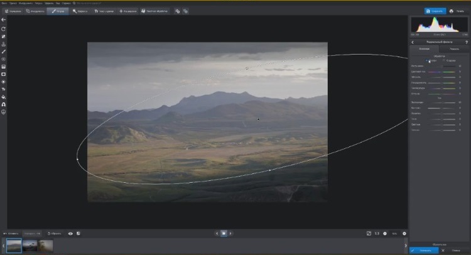Select the text tool in left toolbar
Viewport: 471px width, 255px height.
4,89
